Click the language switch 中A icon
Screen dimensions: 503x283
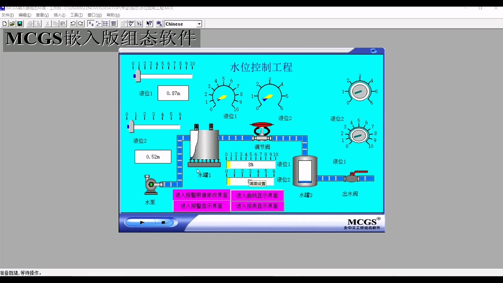click(159, 24)
